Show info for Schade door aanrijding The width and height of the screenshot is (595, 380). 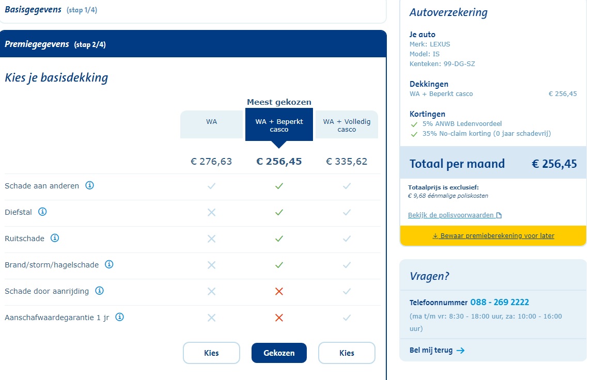100,291
